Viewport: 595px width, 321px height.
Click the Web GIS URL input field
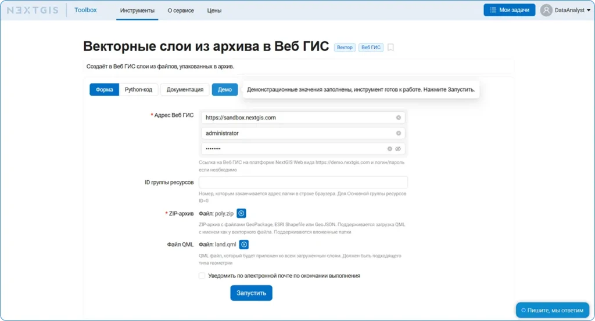pyautogui.click(x=303, y=118)
